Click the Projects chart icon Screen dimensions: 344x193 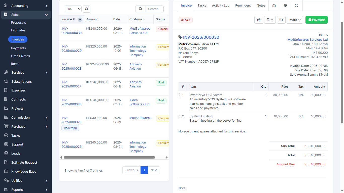pos(6,108)
